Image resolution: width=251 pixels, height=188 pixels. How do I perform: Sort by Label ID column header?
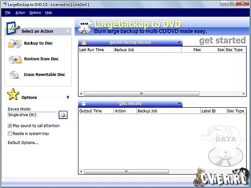[x=213, y=111]
